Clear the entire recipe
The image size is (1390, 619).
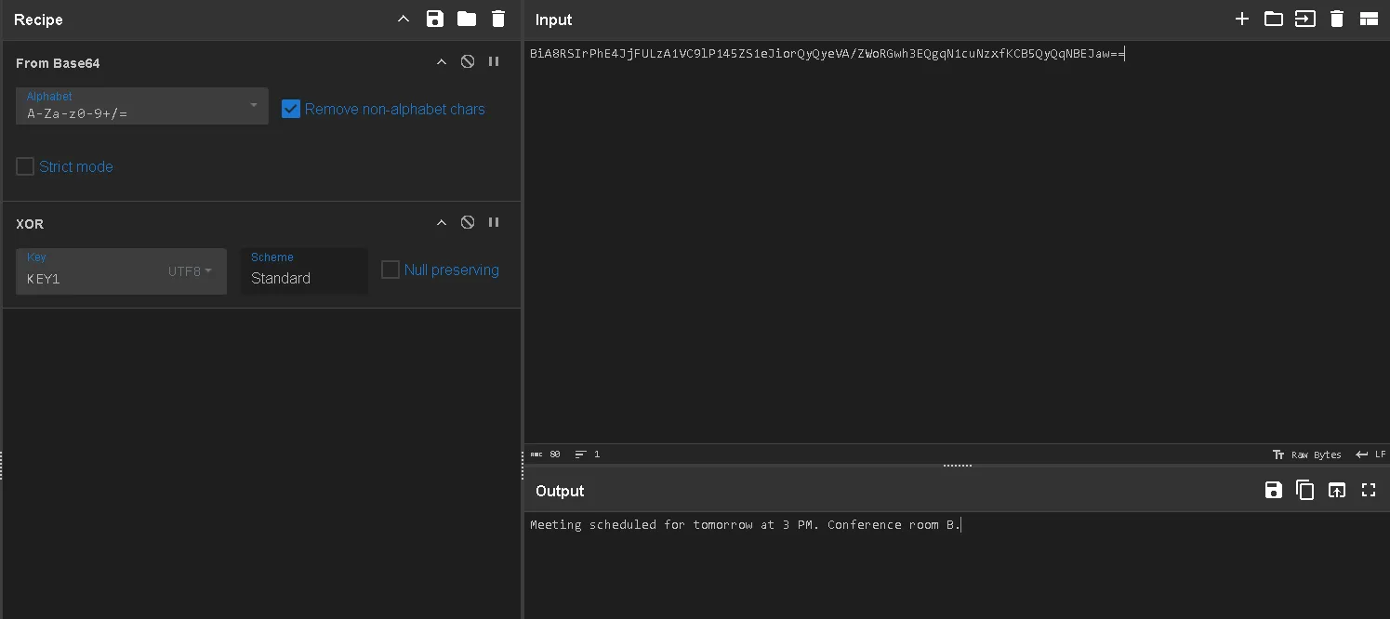point(498,19)
